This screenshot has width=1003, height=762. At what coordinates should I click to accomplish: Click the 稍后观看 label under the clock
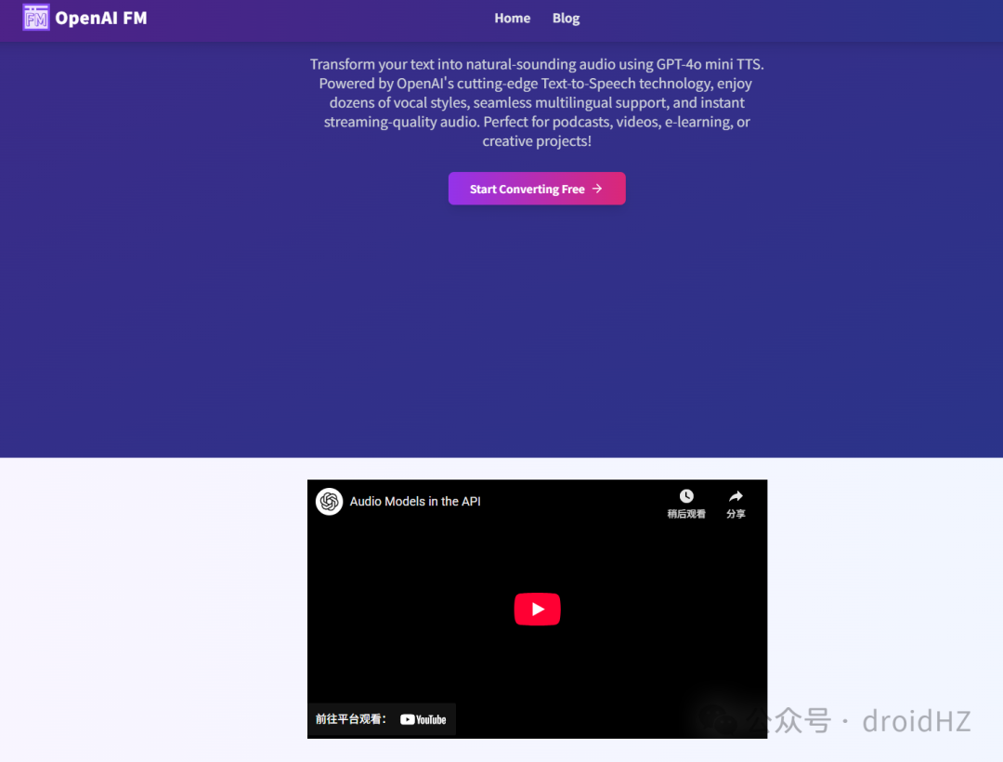pyautogui.click(x=686, y=514)
